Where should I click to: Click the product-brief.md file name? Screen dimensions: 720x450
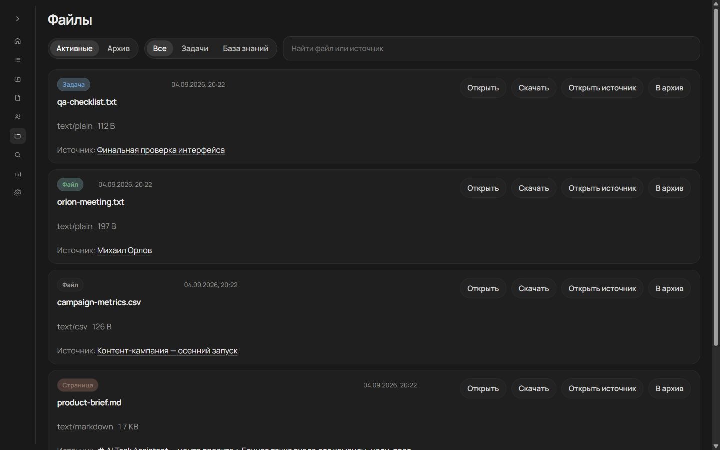[x=89, y=402]
